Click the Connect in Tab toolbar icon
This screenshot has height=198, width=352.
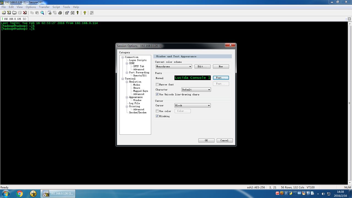coord(14,13)
